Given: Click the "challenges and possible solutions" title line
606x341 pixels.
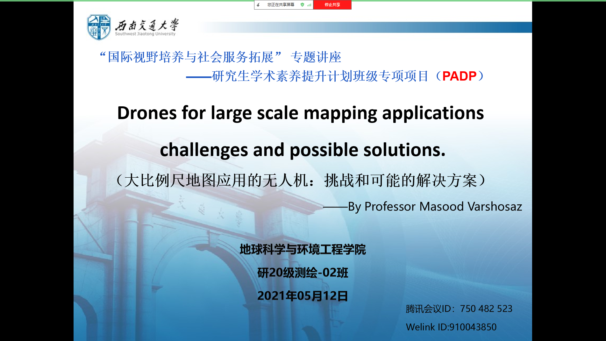Looking at the screenshot, I should (x=303, y=150).
